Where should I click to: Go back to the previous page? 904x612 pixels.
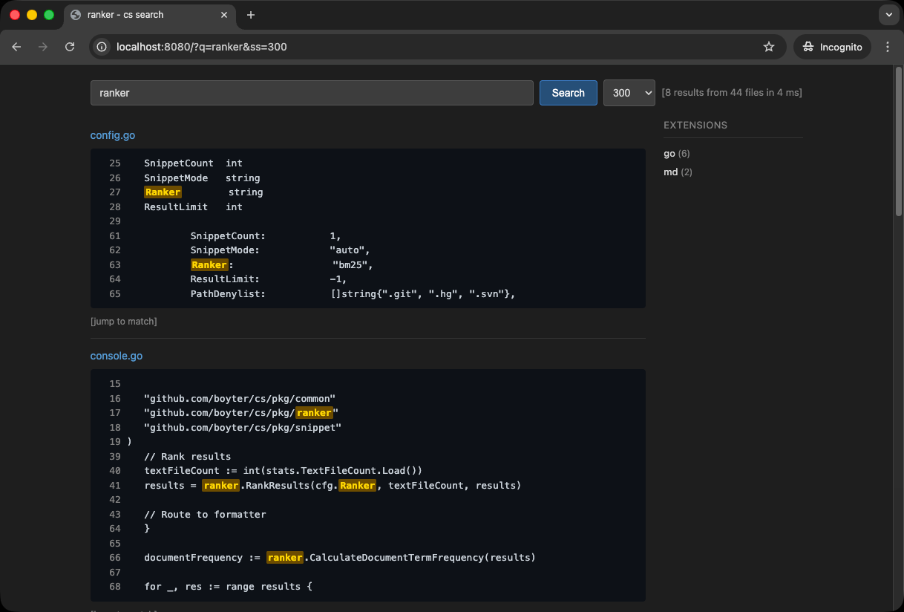tap(16, 46)
